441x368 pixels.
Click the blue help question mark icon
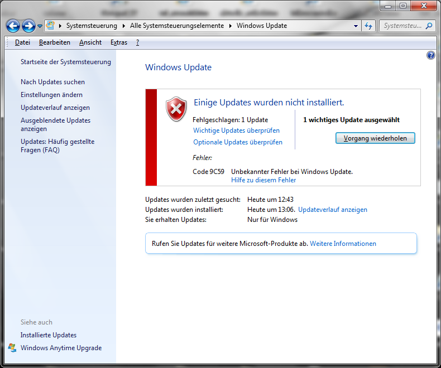pyautogui.click(x=430, y=55)
